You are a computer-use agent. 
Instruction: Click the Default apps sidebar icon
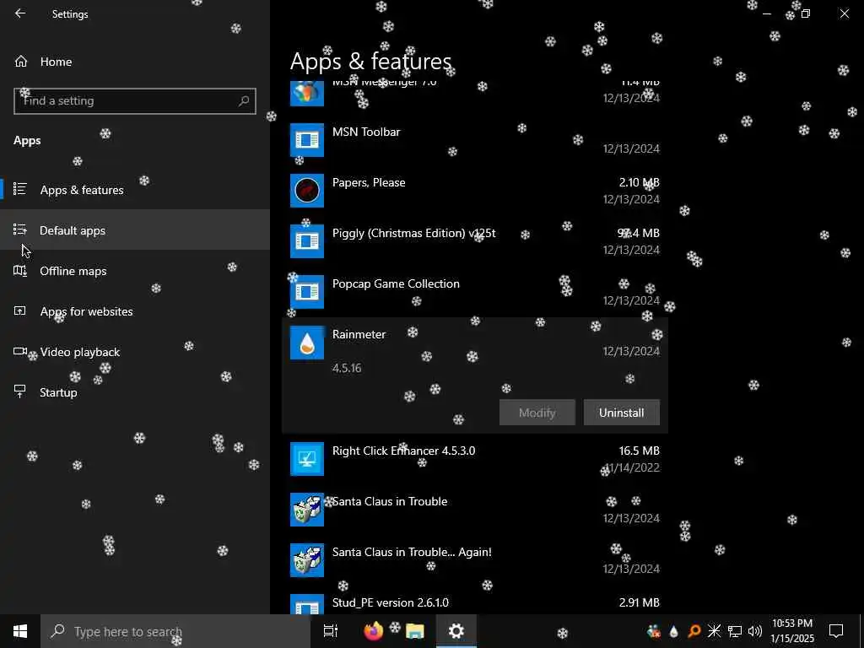pyautogui.click(x=20, y=229)
